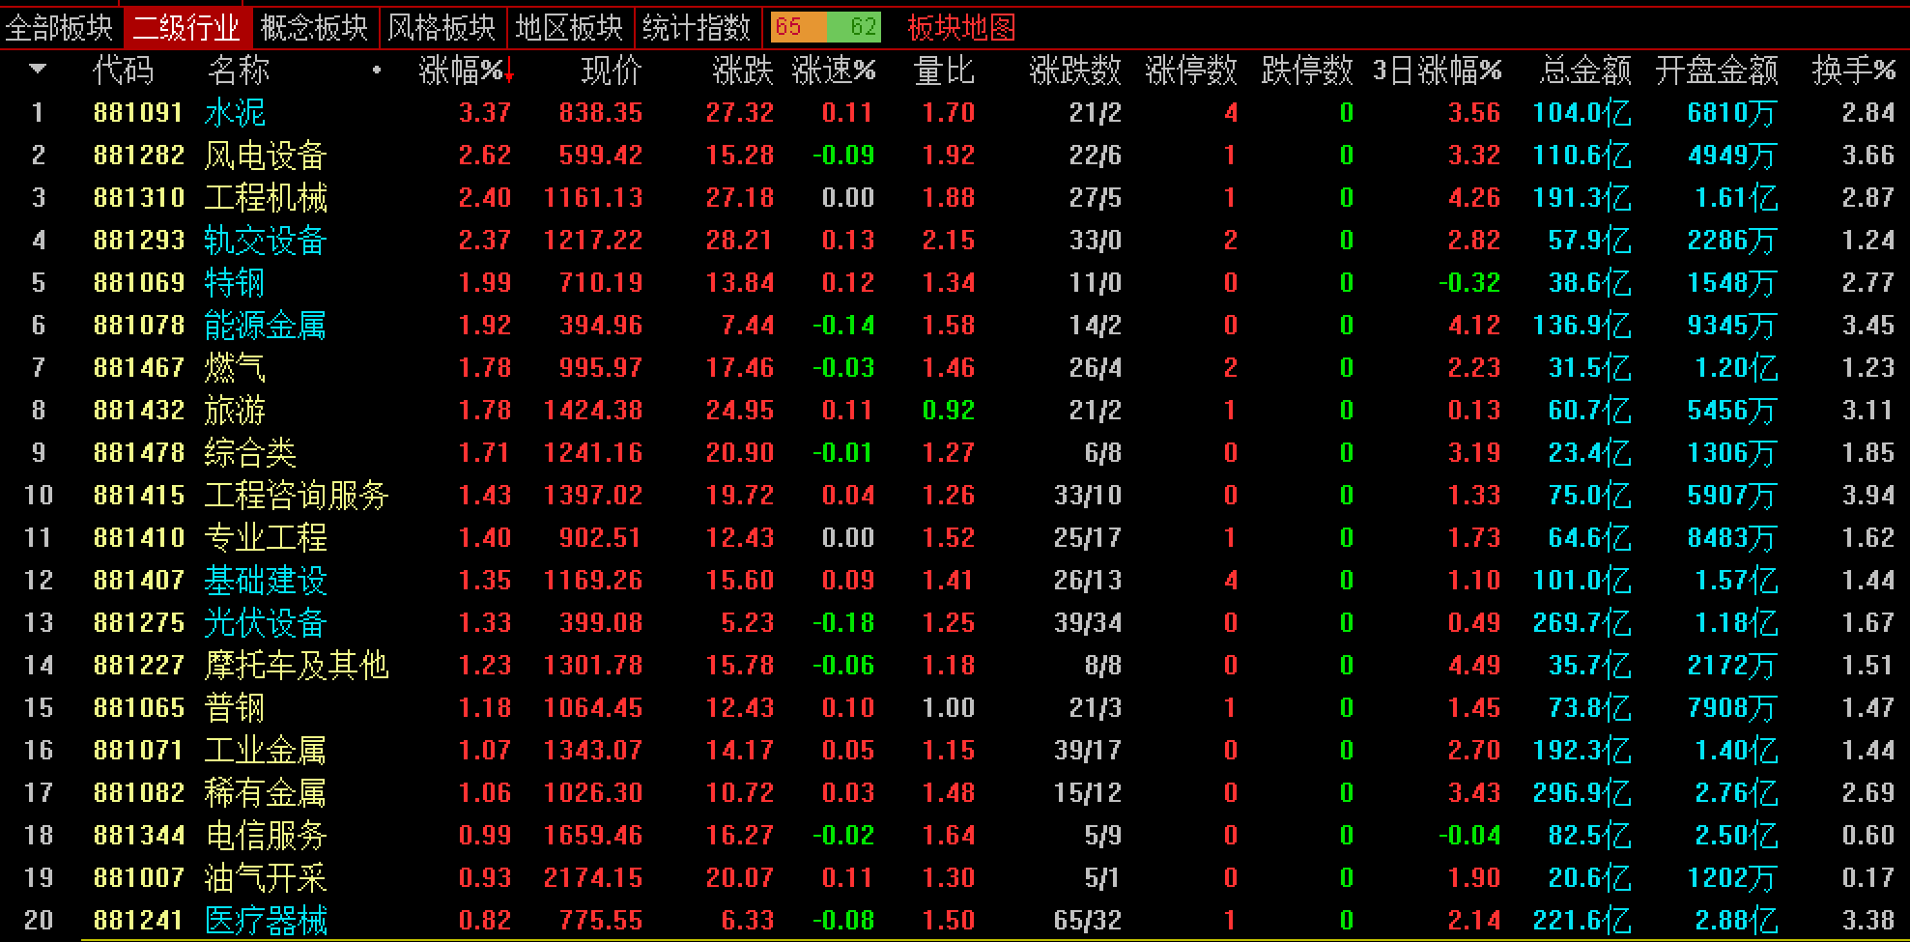
Task: Open the 稀有金属 sector
Action: [266, 793]
